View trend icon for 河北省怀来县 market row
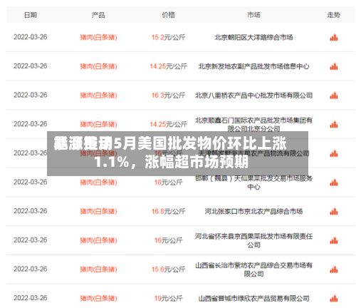The height and width of the screenshot is (308, 356). 333,240
